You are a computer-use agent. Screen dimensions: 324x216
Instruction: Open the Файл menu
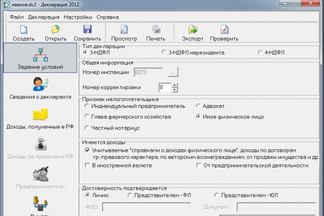(16, 17)
